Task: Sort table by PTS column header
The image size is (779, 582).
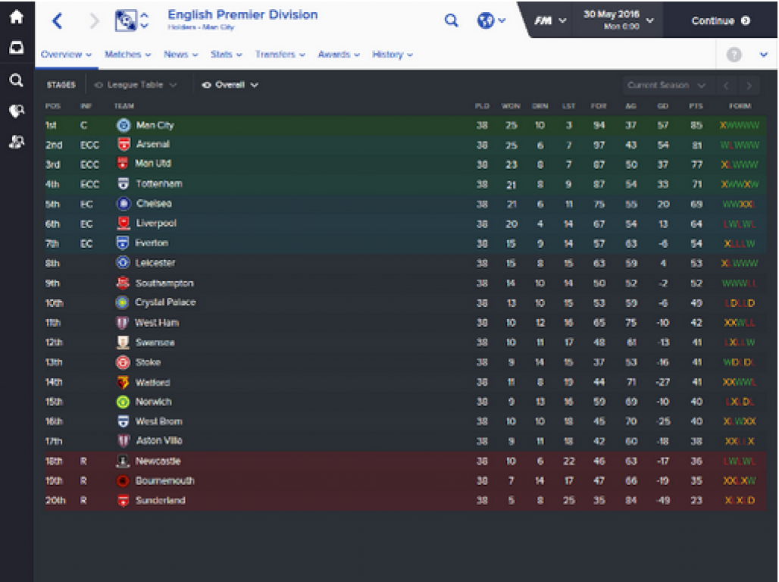Action: pos(696,106)
